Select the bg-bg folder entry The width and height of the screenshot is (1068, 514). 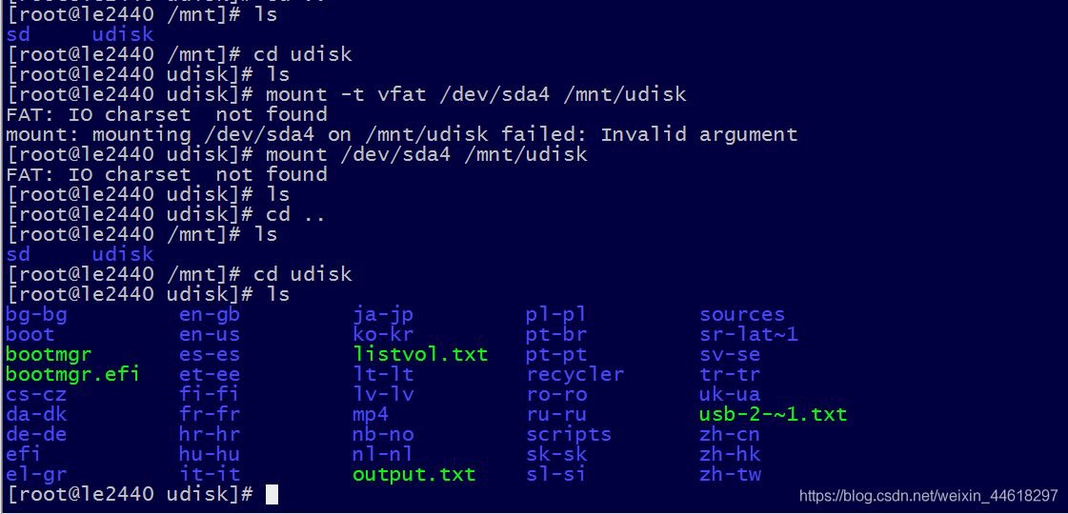click(36, 314)
